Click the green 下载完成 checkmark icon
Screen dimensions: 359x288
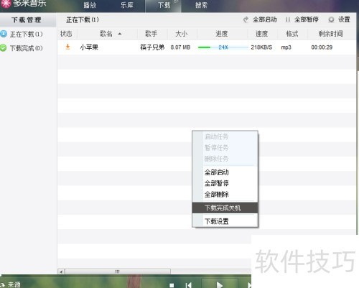click(x=4, y=48)
